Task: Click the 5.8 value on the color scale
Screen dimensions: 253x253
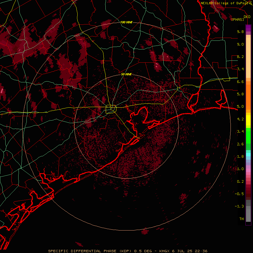Action: point(240,94)
